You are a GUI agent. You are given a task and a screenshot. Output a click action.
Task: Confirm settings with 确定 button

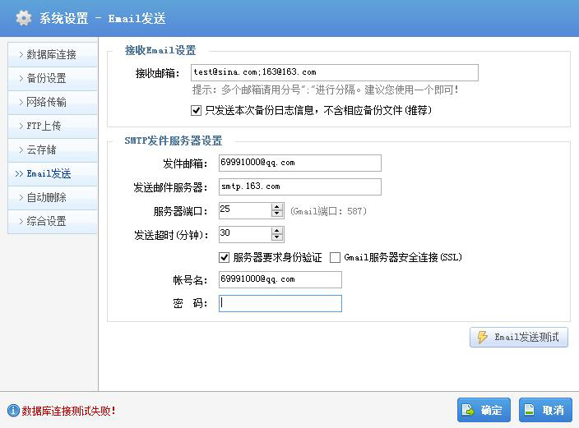484,410
